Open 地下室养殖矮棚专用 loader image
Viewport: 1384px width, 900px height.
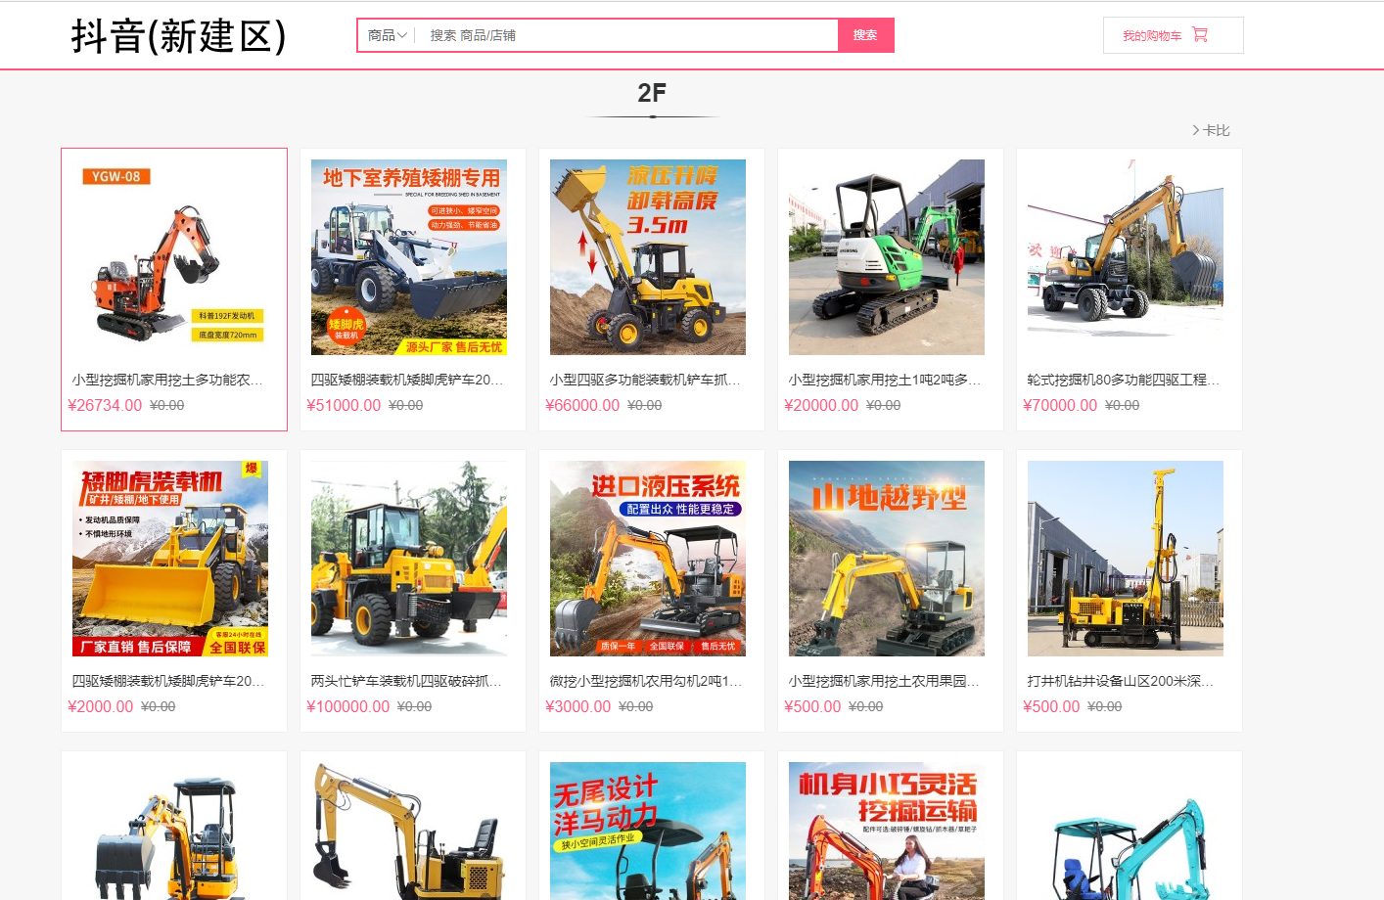pos(409,257)
